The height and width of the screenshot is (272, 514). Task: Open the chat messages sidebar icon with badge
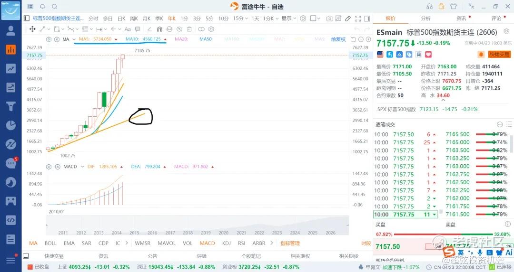pyautogui.click(x=11, y=163)
